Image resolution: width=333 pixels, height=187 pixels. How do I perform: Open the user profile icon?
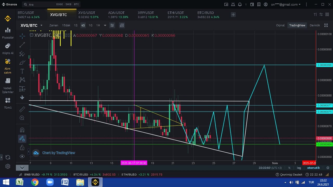coord(266,4)
